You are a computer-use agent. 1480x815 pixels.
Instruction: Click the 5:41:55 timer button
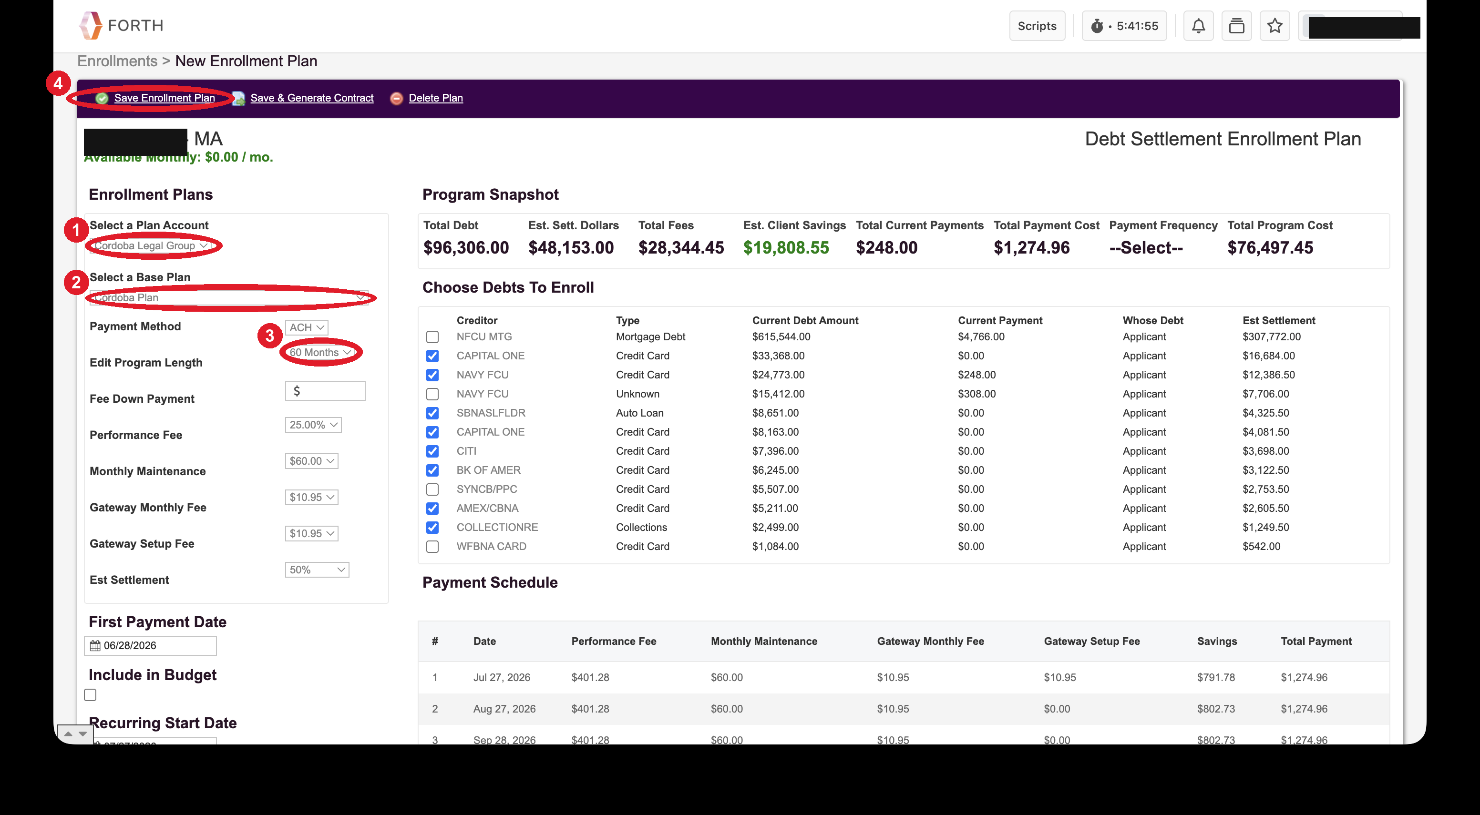(x=1124, y=26)
